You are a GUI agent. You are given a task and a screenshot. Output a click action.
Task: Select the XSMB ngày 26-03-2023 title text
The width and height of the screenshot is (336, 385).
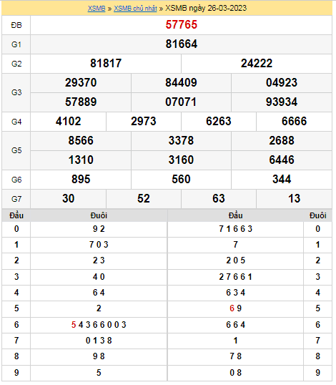click(206, 9)
